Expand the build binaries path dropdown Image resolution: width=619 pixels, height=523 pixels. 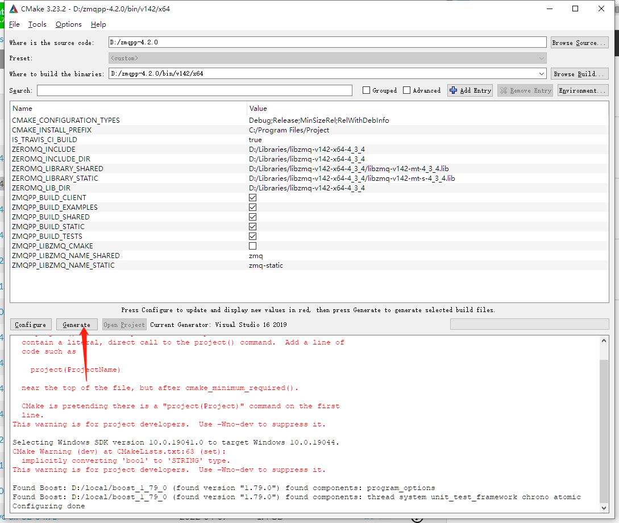pyautogui.click(x=542, y=73)
